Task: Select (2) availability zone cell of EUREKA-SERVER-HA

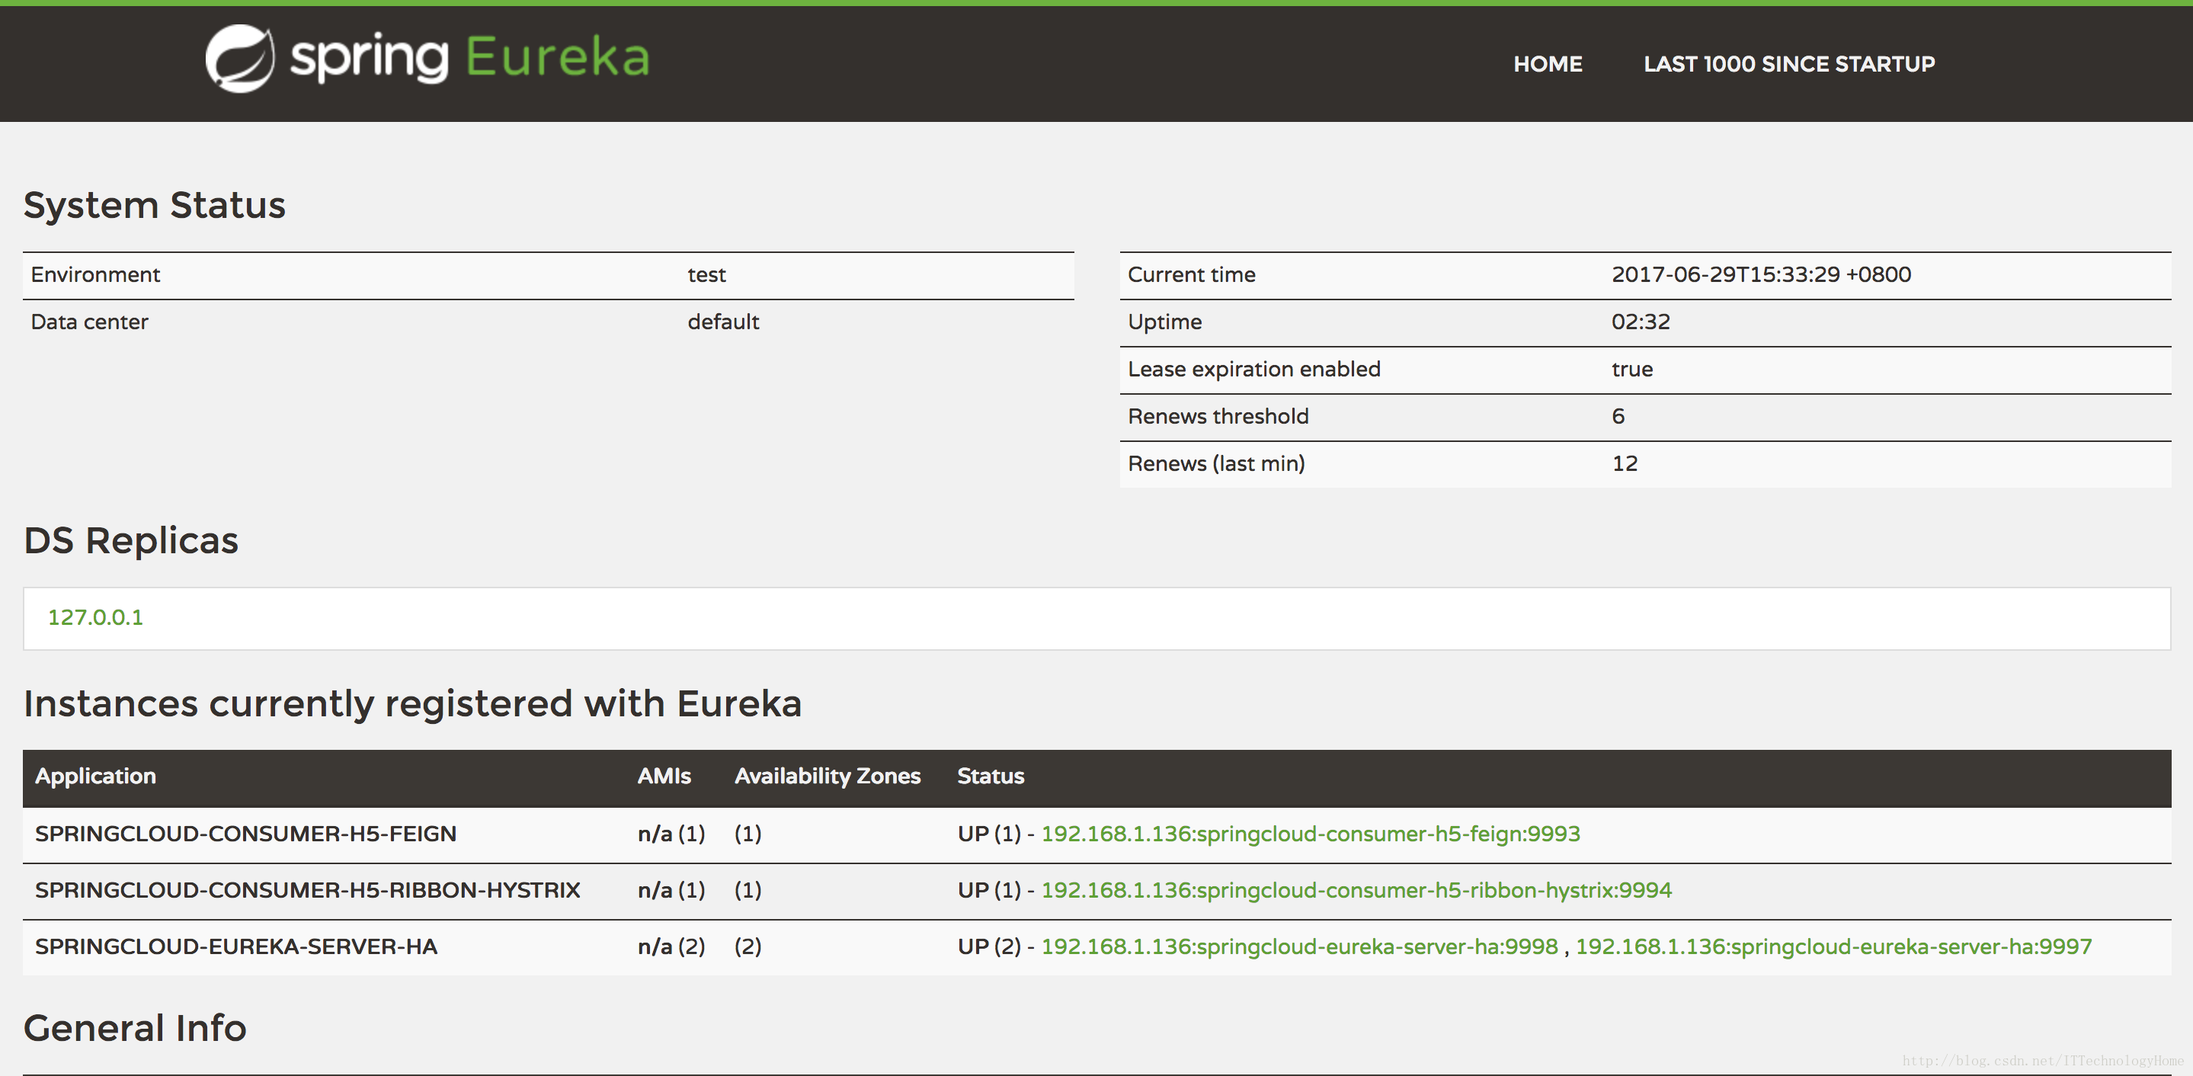Action: click(x=748, y=946)
